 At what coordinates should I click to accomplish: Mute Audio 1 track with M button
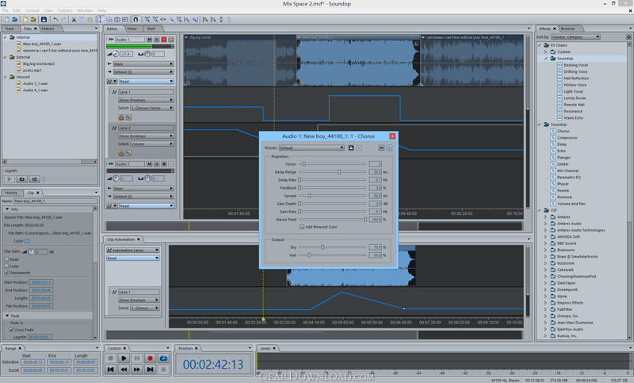coord(149,39)
